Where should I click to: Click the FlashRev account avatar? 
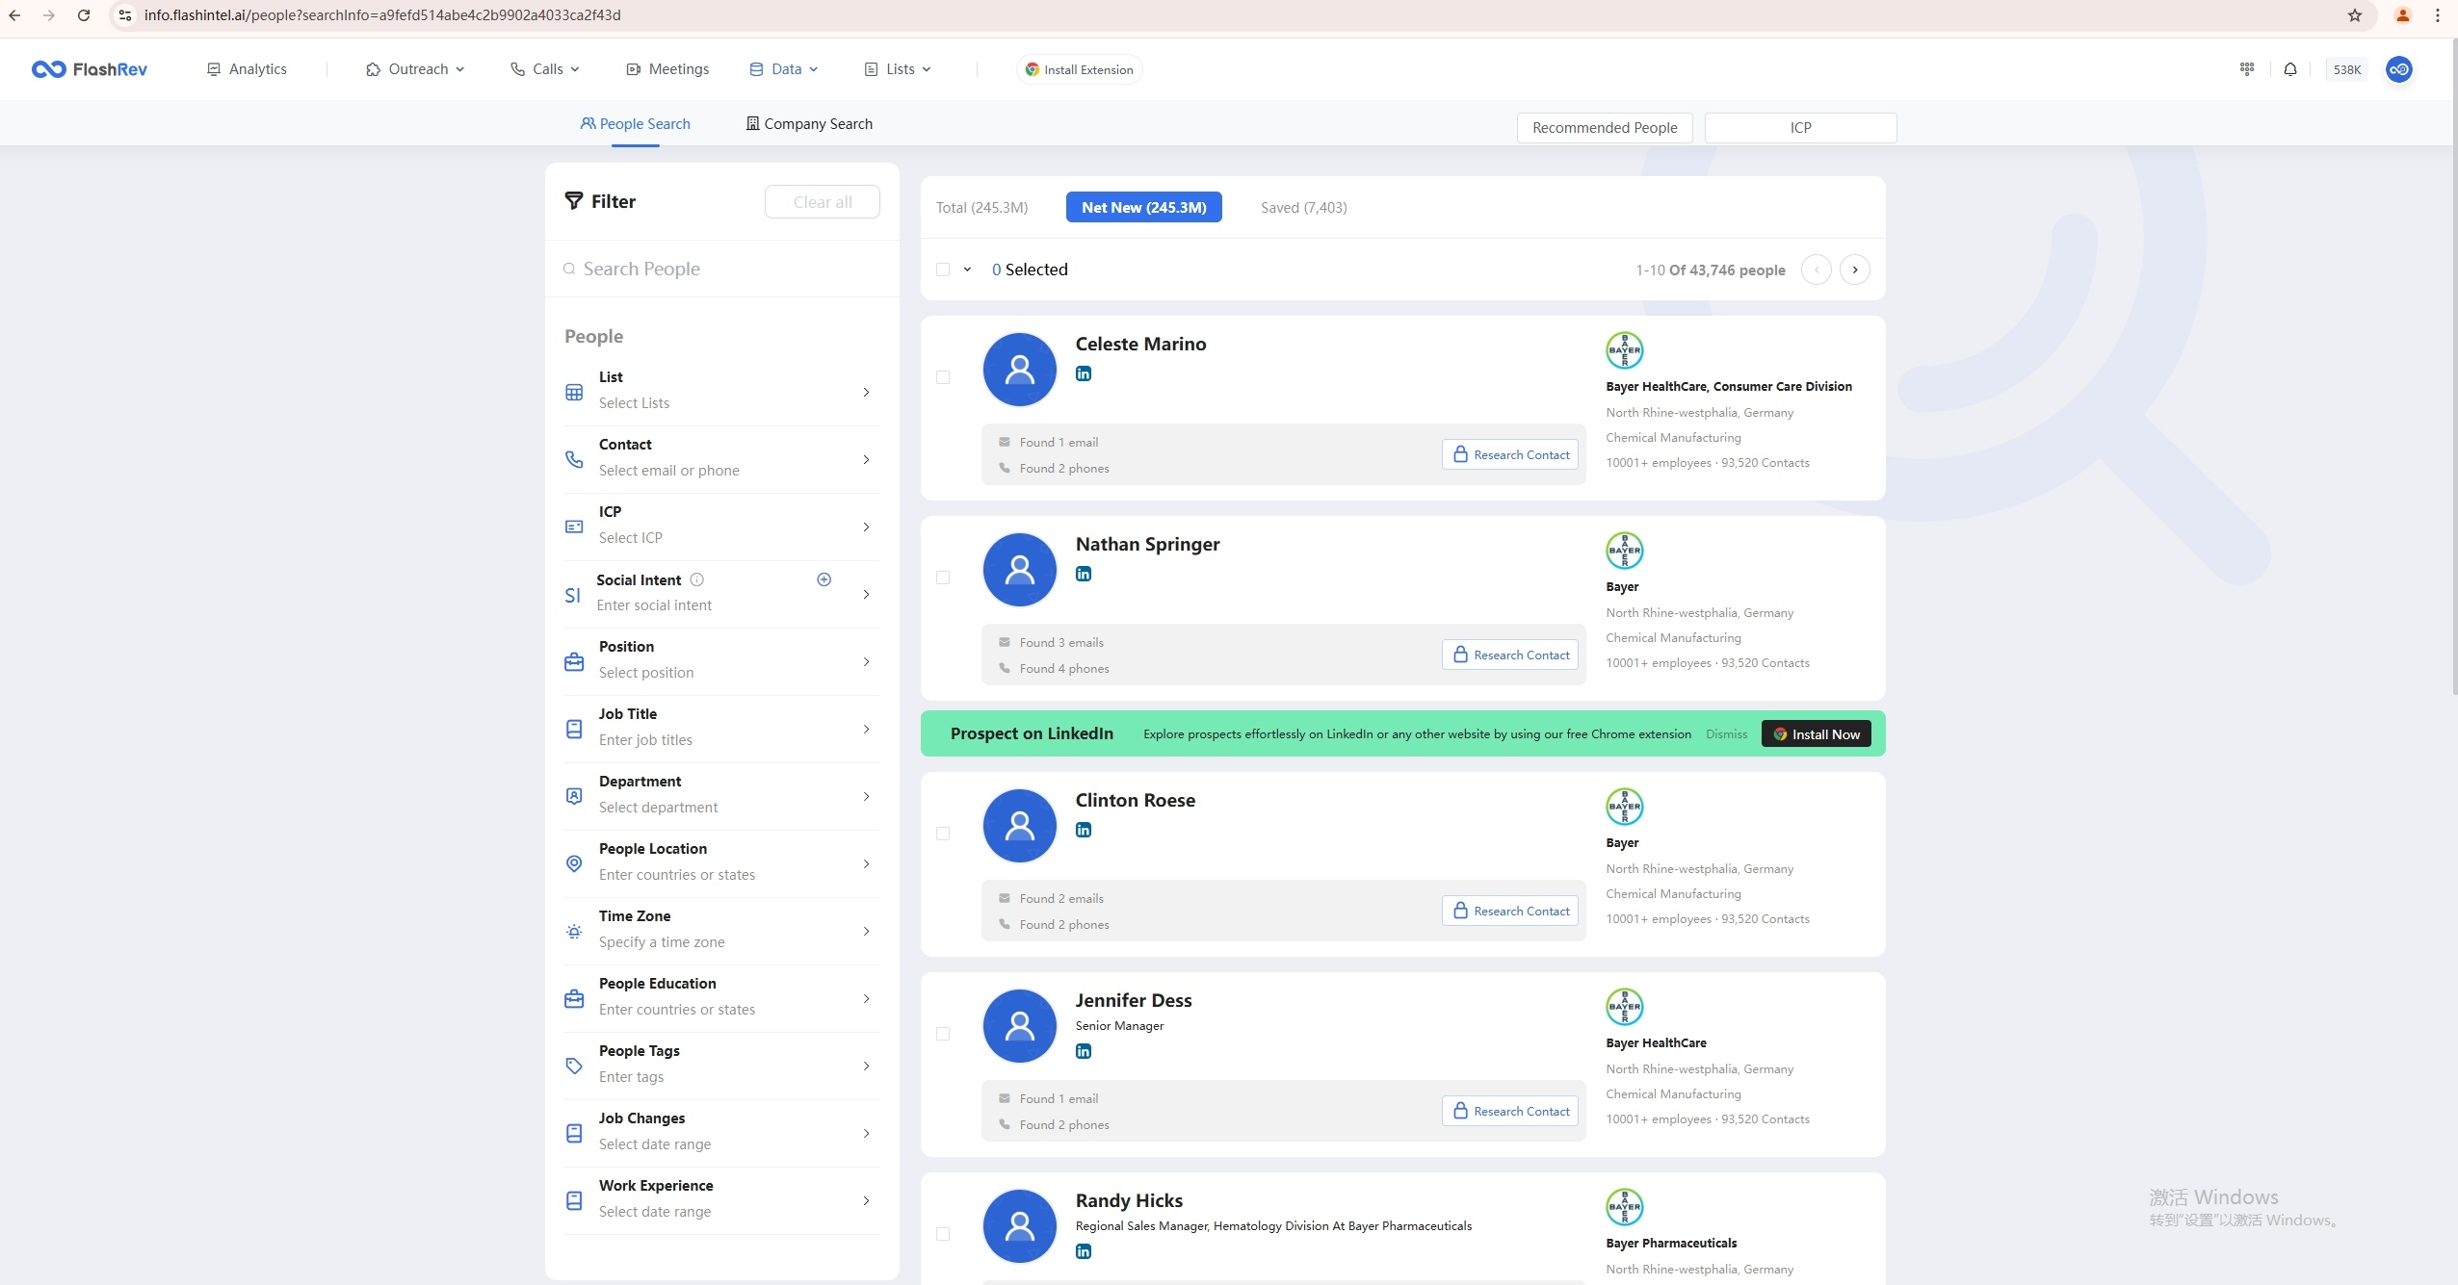click(x=2399, y=69)
